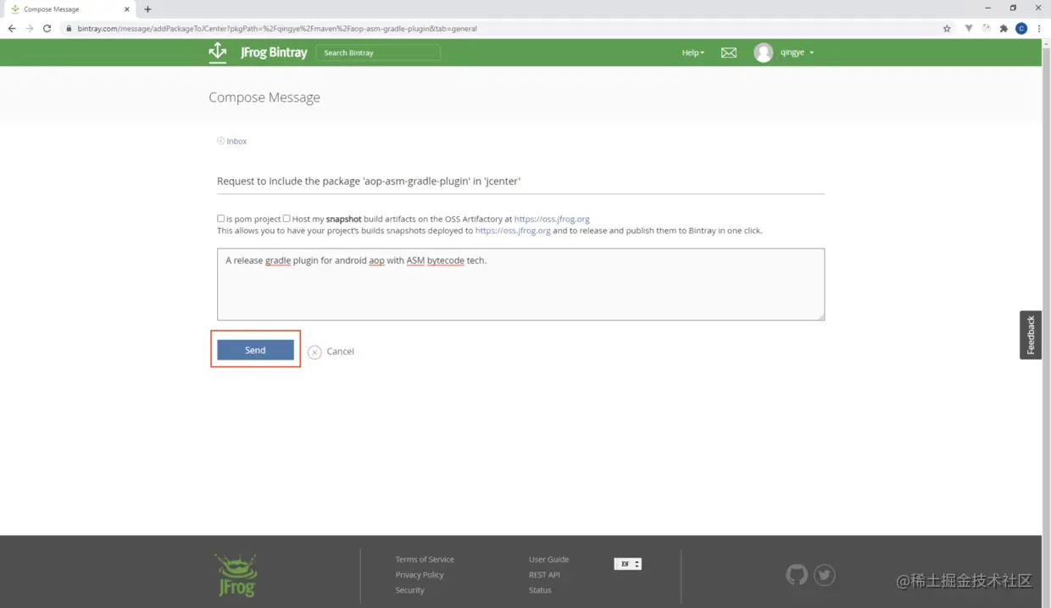
Task: Click the Cancel link
Action: click(340, 351)
